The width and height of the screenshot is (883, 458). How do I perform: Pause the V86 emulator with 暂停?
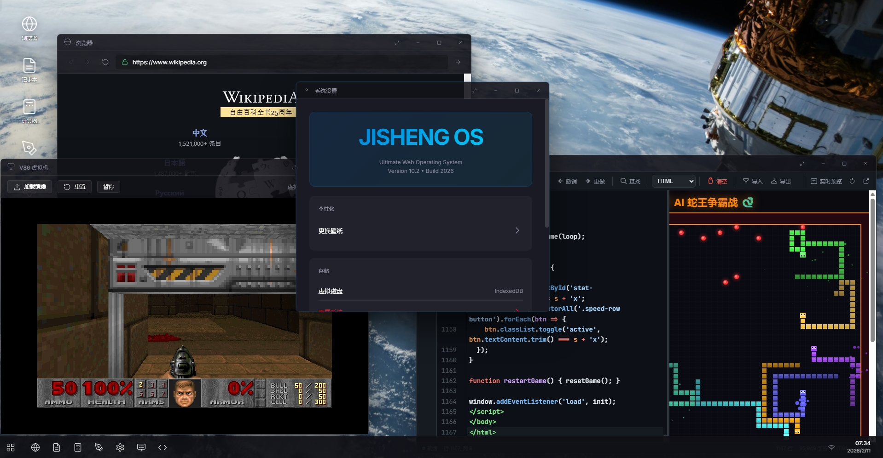point(108,187)
